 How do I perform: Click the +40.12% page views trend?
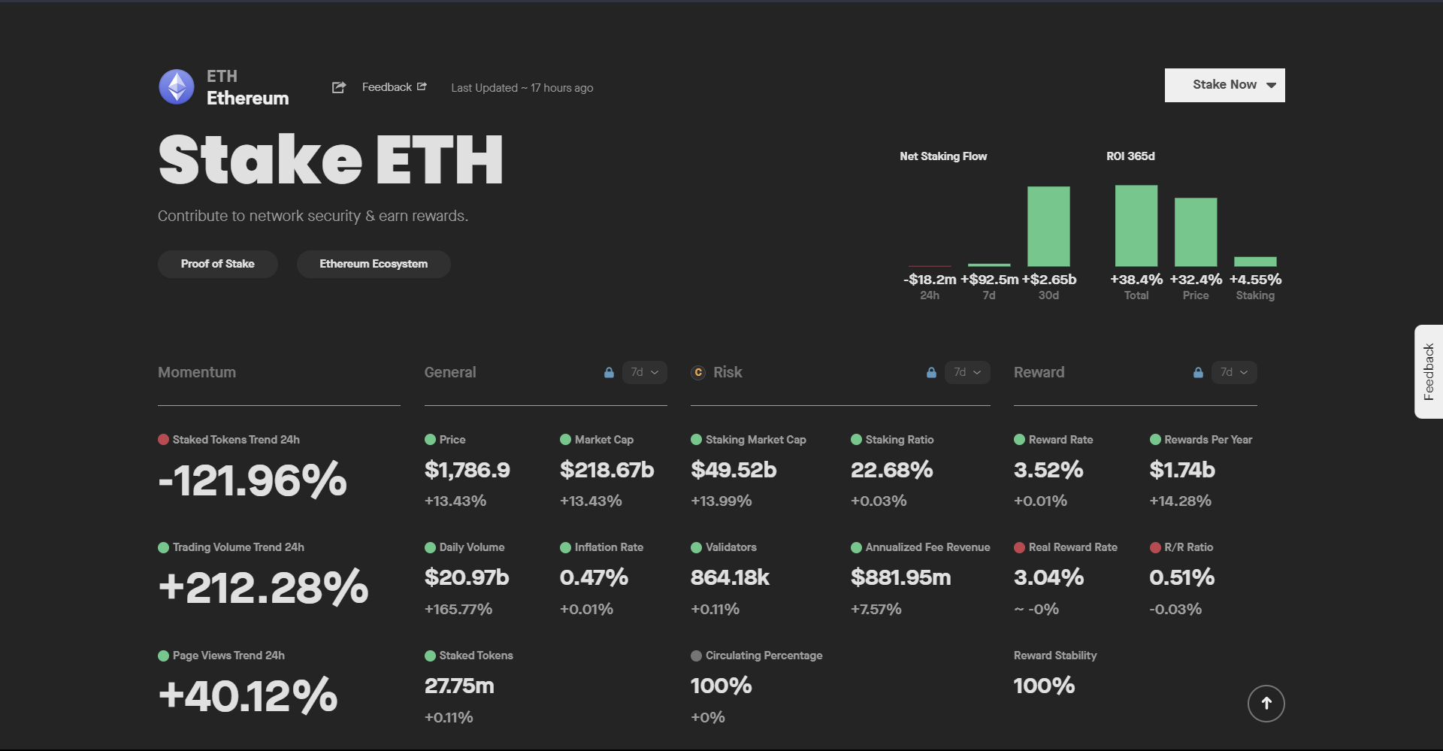(248, 695)
